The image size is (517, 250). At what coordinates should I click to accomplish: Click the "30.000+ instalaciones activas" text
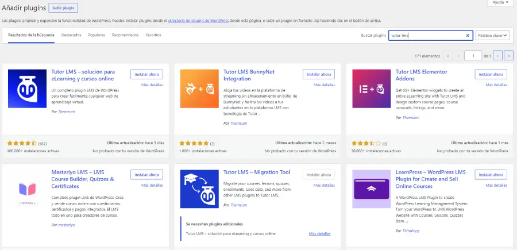(x=376, y=151)
